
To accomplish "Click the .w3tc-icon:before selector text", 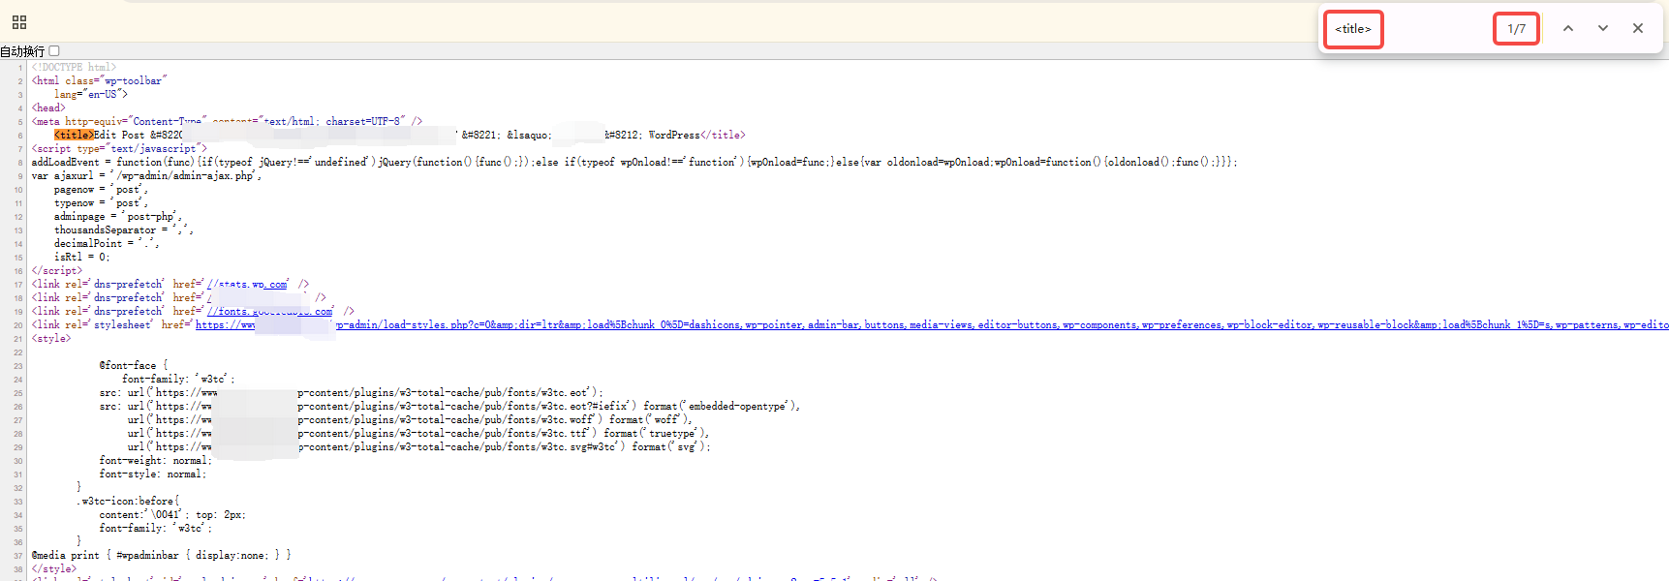I will click(128, 502).
